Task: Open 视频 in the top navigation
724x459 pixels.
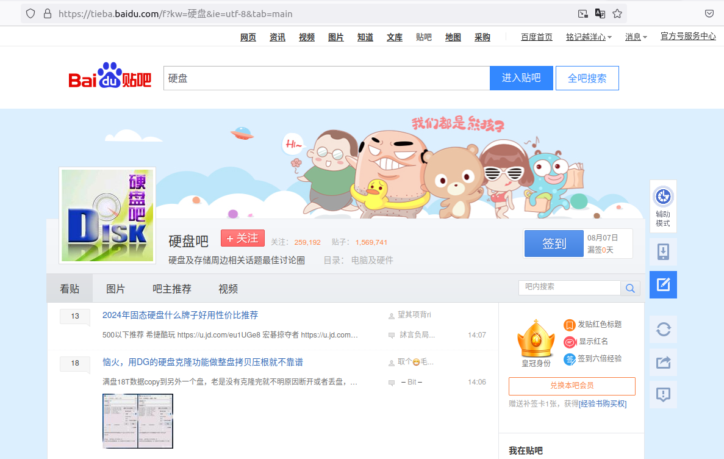Action: click(x=307, y=37)
